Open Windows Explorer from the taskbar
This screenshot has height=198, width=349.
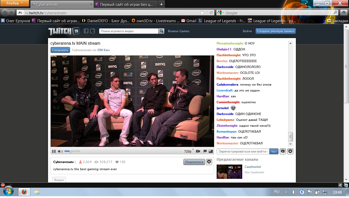(37, 192)
